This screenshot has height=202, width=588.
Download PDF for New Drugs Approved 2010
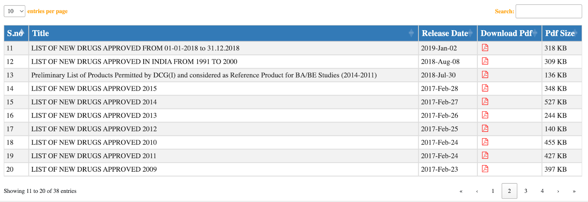coord(485,142)
